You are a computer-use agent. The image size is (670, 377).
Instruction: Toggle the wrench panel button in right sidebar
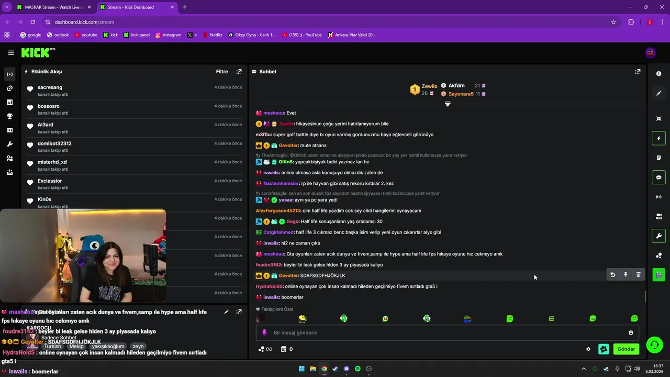(658, 236)
